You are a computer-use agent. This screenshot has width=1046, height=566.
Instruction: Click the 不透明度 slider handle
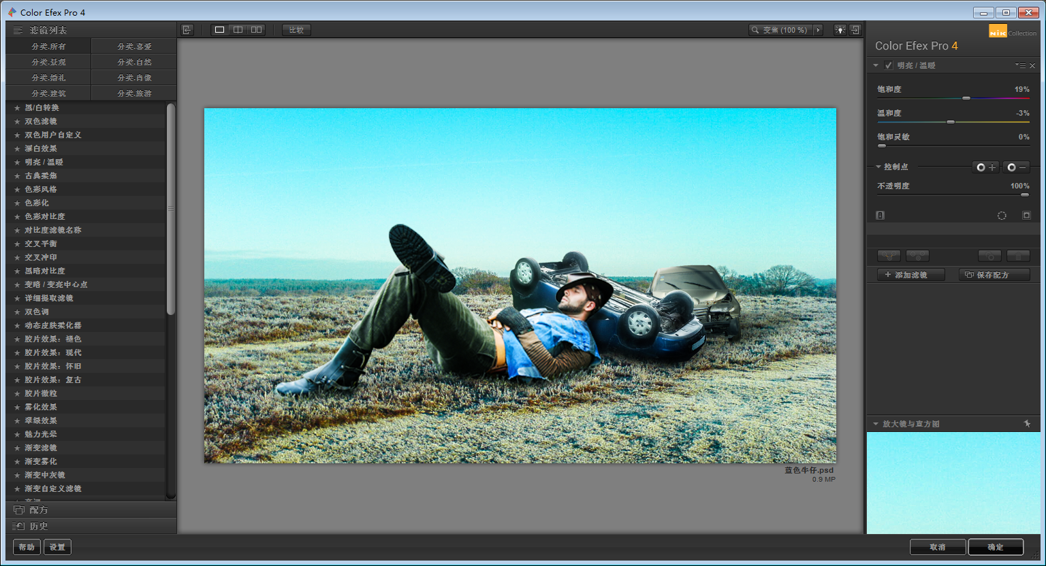point(1024,195)
